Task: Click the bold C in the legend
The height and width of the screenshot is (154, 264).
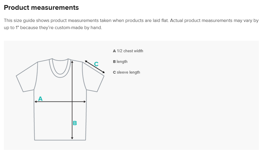Action: (x=114, y=72)
